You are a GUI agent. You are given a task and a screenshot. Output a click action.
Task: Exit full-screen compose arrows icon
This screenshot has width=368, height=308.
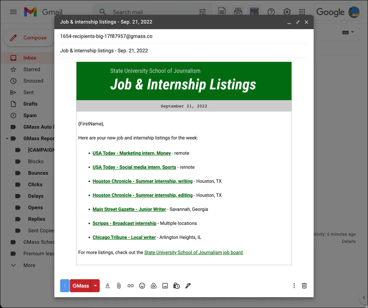[298, 22]
